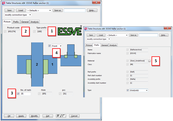Select the Prefix tab in right window

point(97,45)
